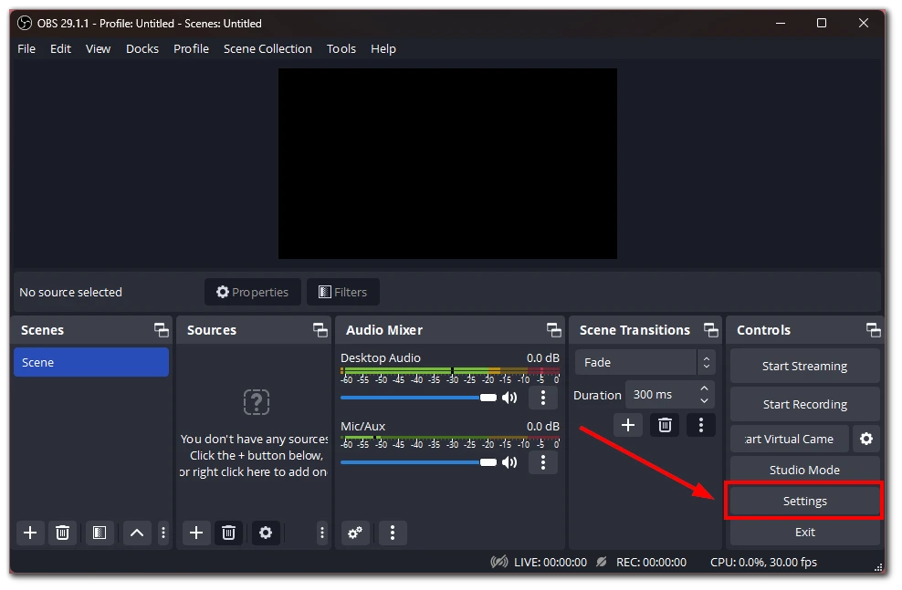Screen dimensions: 902x590
Task: Click Mic/Aux 0.0 dB value
Action: tap(542, 426)
